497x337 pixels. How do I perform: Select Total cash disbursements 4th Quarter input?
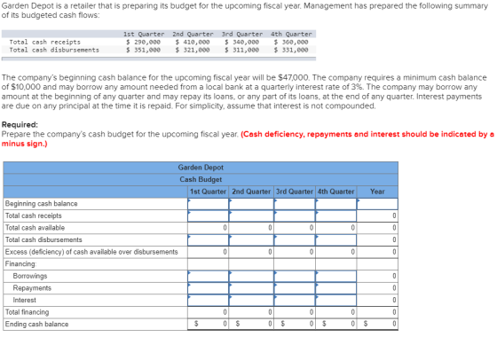click(336, 239)
